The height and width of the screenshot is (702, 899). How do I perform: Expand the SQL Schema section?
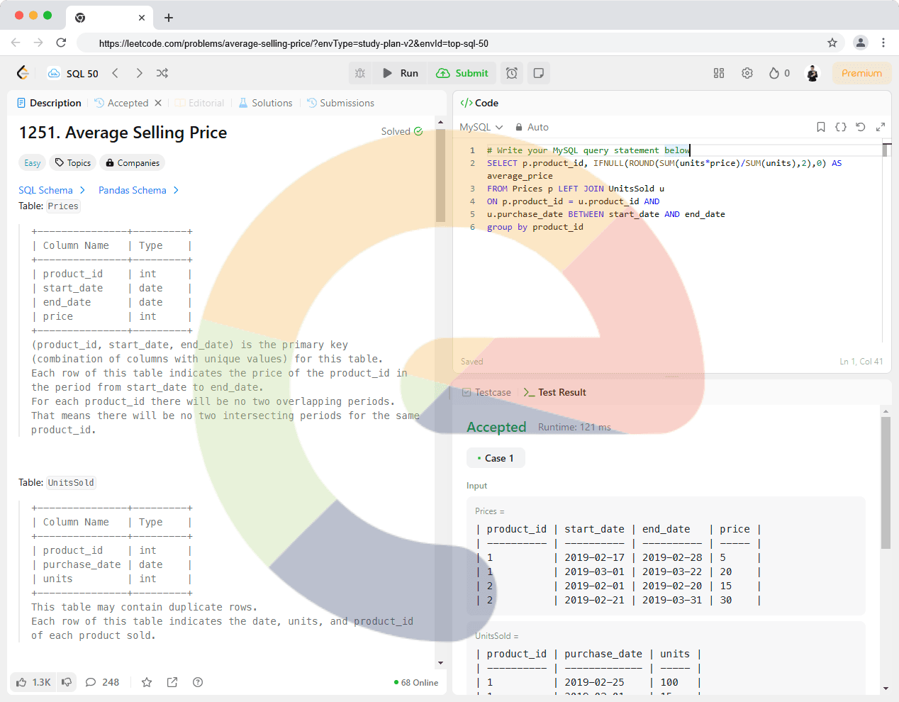click(52, 190)
